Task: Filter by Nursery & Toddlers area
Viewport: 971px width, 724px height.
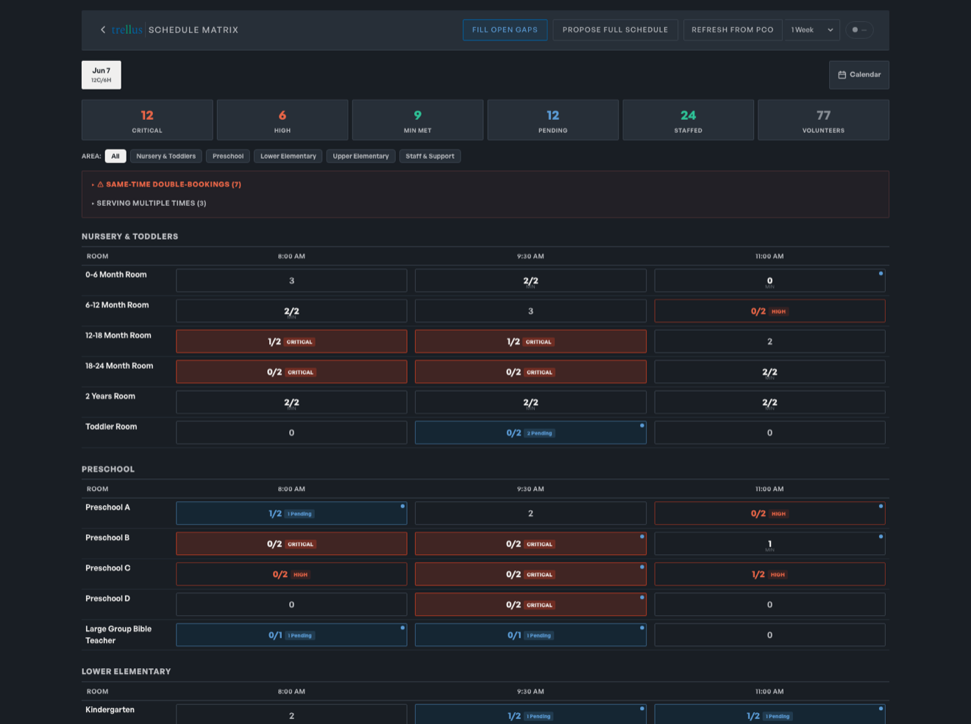Action: [x=166, y=157]
